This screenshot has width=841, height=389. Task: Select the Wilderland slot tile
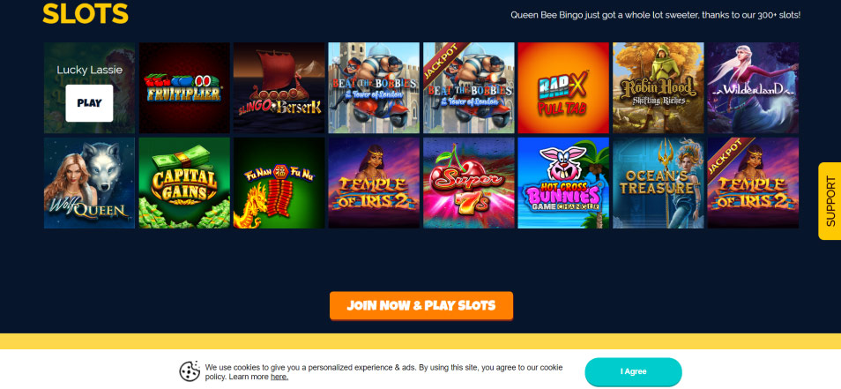[753, 88]
